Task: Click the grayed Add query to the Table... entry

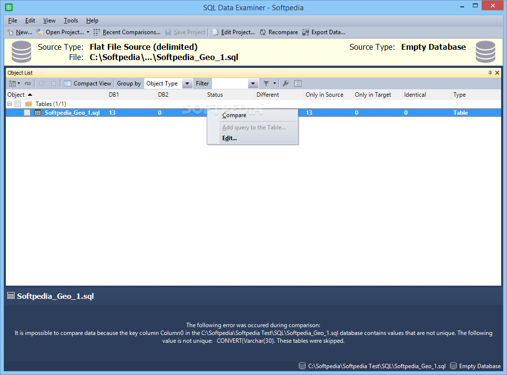Action: click(253, 127)
